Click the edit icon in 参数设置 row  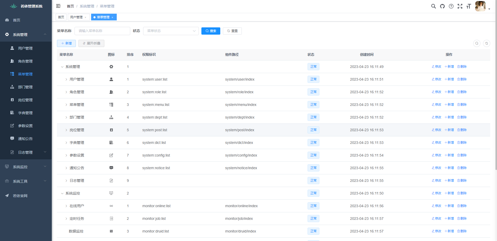click(x=111, y=155)
